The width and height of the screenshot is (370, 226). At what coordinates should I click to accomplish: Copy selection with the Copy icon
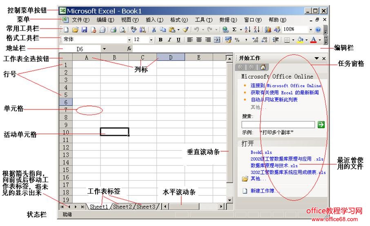coord(163,29)
